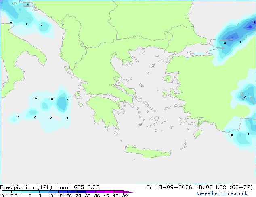256x197 pixels.
Task: Click the GFS 0.25 model label
Action: click(x=86, y=187)
